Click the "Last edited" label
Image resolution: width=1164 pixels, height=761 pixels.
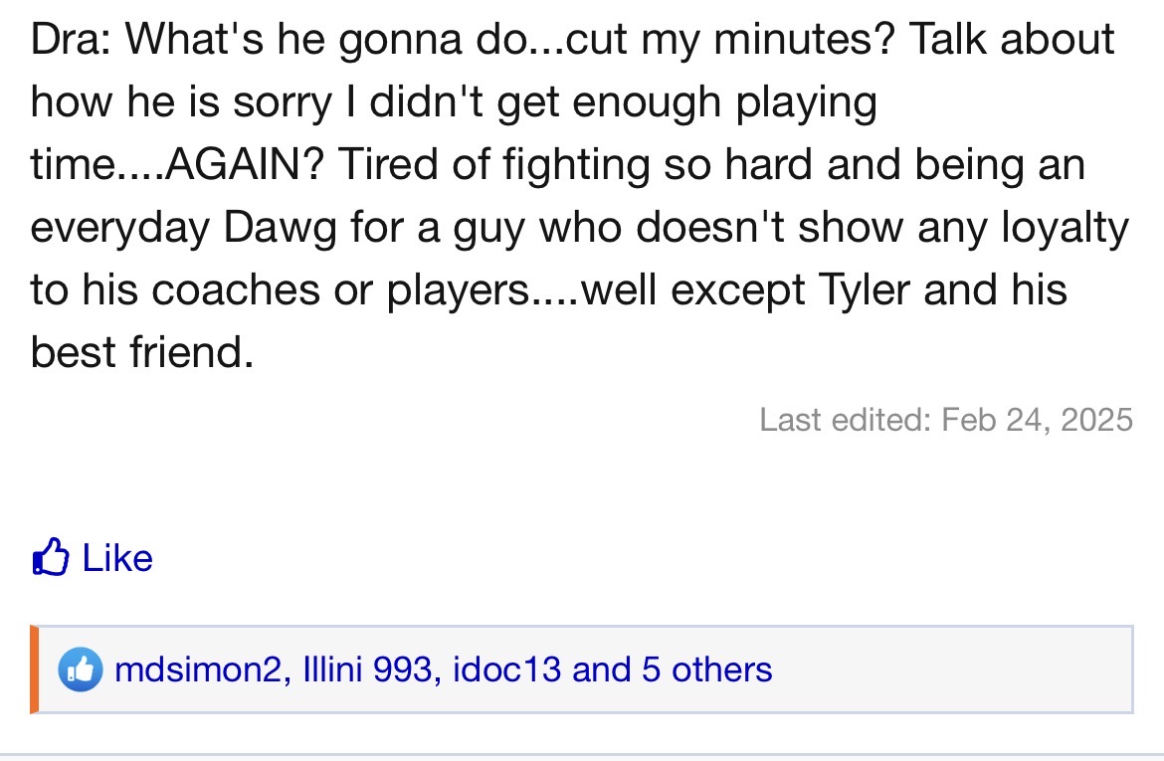(846, 419)
